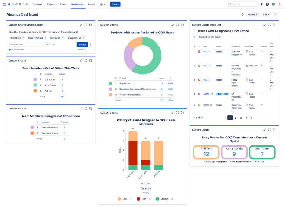Click the add filter plus icon
This screenshot has width=285, height=207.
(x=54, y=45)
